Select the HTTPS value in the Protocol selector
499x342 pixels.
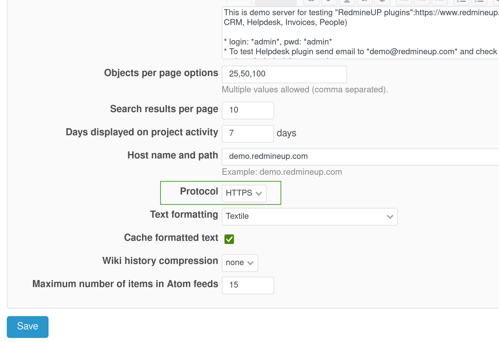click(x=244, y=193)
